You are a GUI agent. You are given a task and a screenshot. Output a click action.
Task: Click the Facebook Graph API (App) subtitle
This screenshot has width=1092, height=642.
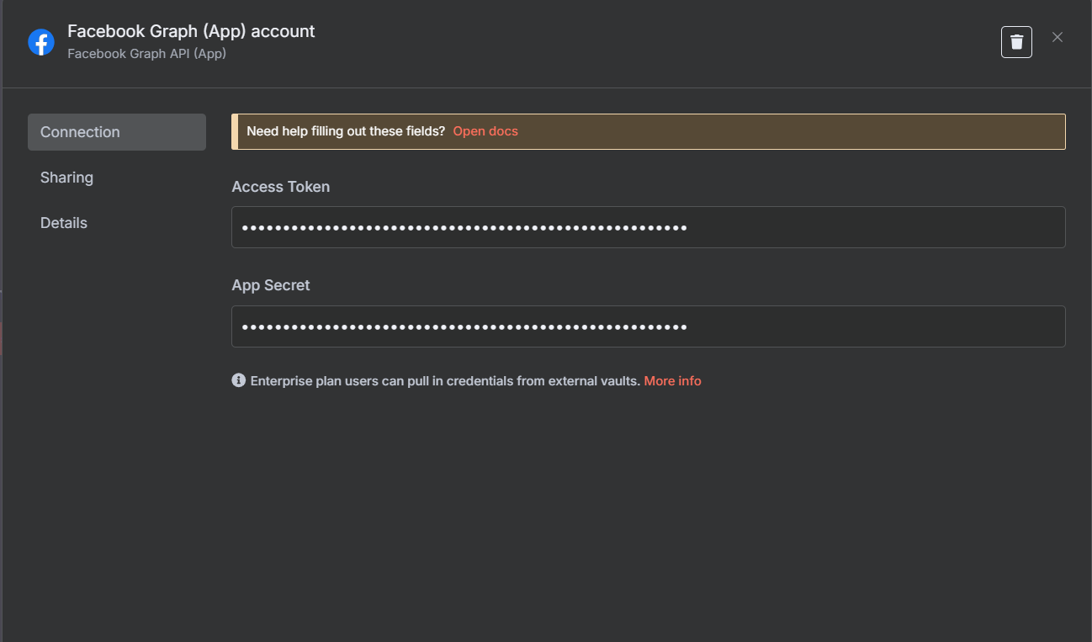click(146, 54)
